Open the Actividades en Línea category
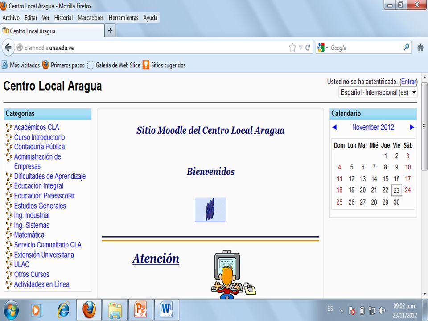Viewport: 428px width, 321px height. click(x=42, y=284)
